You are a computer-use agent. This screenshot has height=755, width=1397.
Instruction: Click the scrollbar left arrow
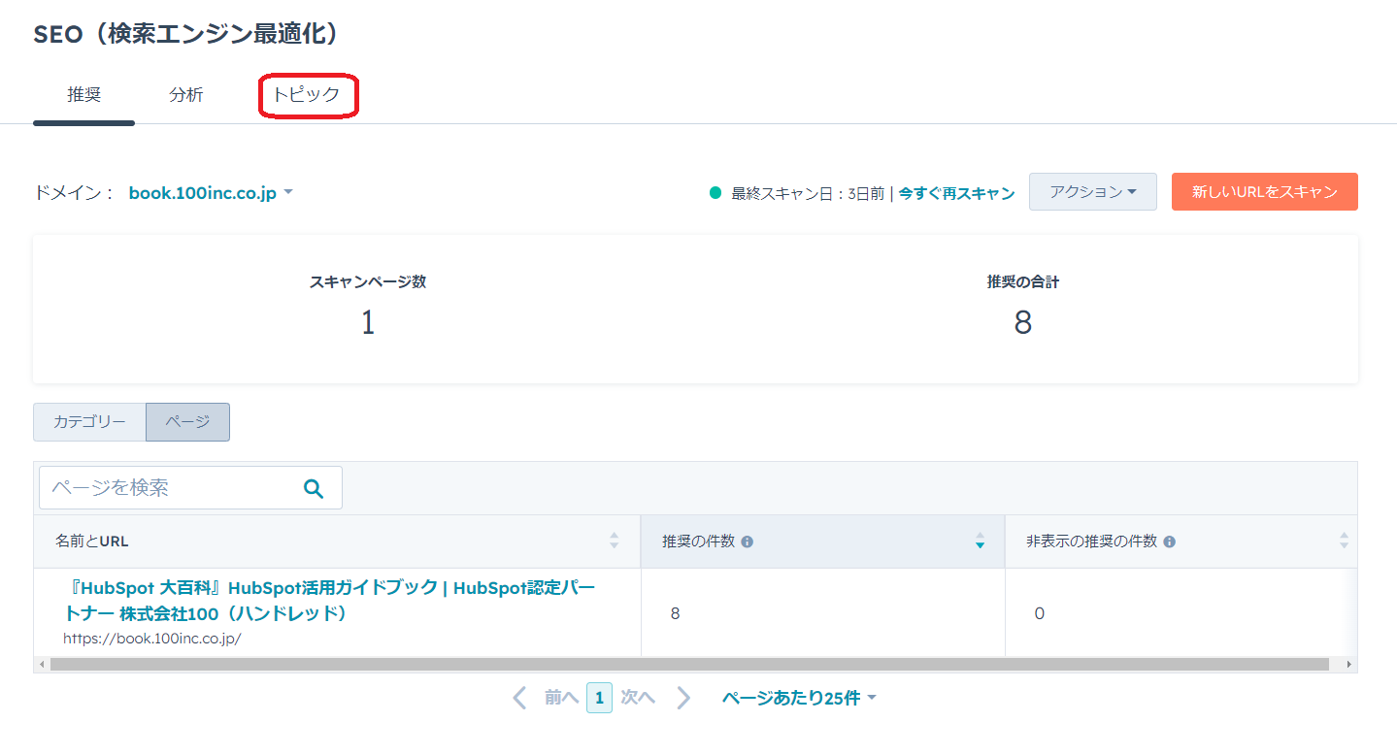(x=42, y=665)
